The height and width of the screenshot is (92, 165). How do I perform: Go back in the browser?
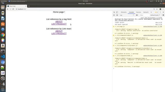click(x=7, y=9)
